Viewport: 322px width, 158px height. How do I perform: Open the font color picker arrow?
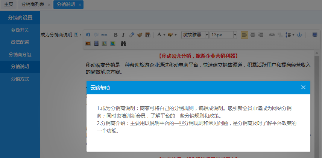(164, 35)
